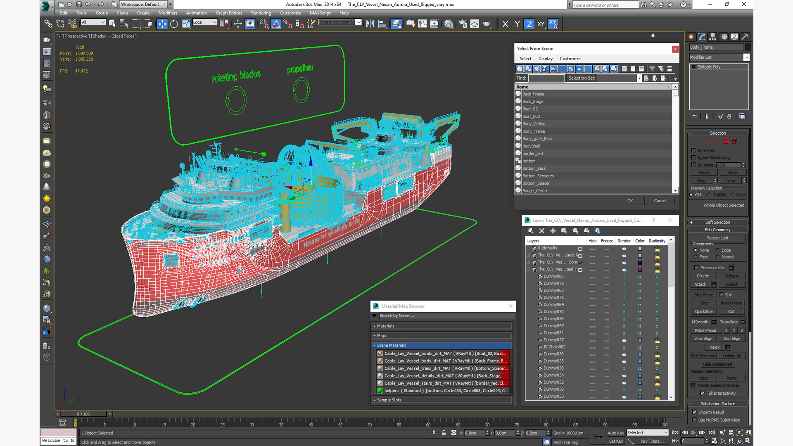Open the Material Editor teapot-sphere icon
This screenshot has height=446, width=793.
point(449,24)
